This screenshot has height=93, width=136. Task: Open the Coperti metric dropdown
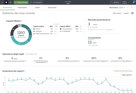click(126, 13)
